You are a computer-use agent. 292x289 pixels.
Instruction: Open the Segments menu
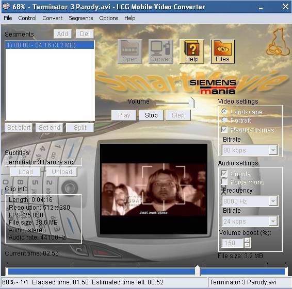coord(81,18)
